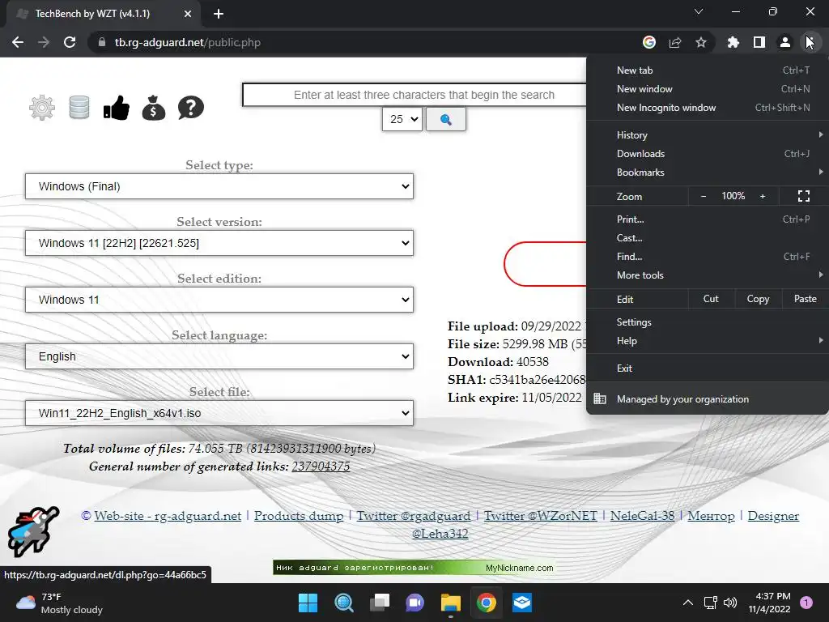Share this page via share icon

675,42
